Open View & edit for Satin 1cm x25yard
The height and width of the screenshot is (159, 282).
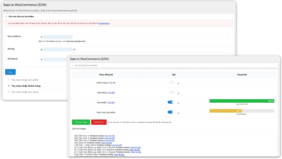coord(134,150)
